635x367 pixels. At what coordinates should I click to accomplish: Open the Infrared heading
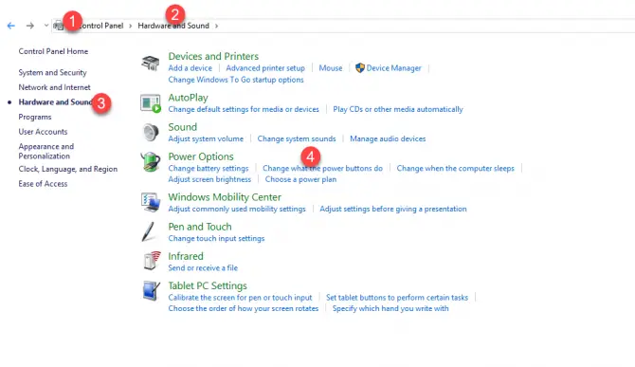click(x=186, y=256)
